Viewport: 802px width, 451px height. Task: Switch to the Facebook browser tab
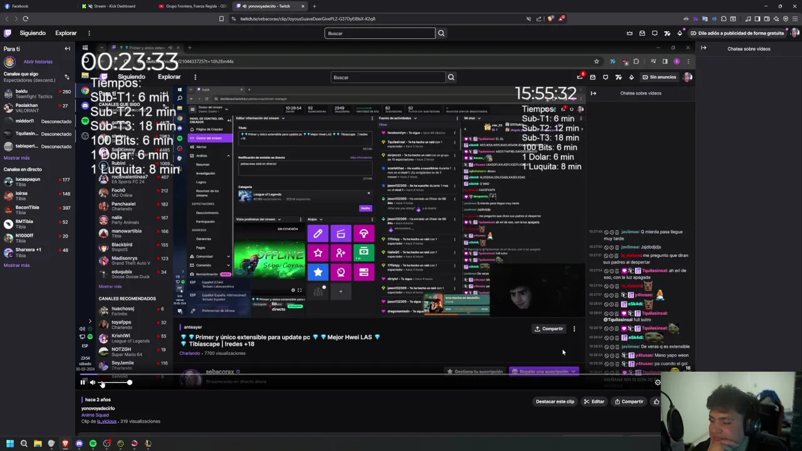(38, 6)
